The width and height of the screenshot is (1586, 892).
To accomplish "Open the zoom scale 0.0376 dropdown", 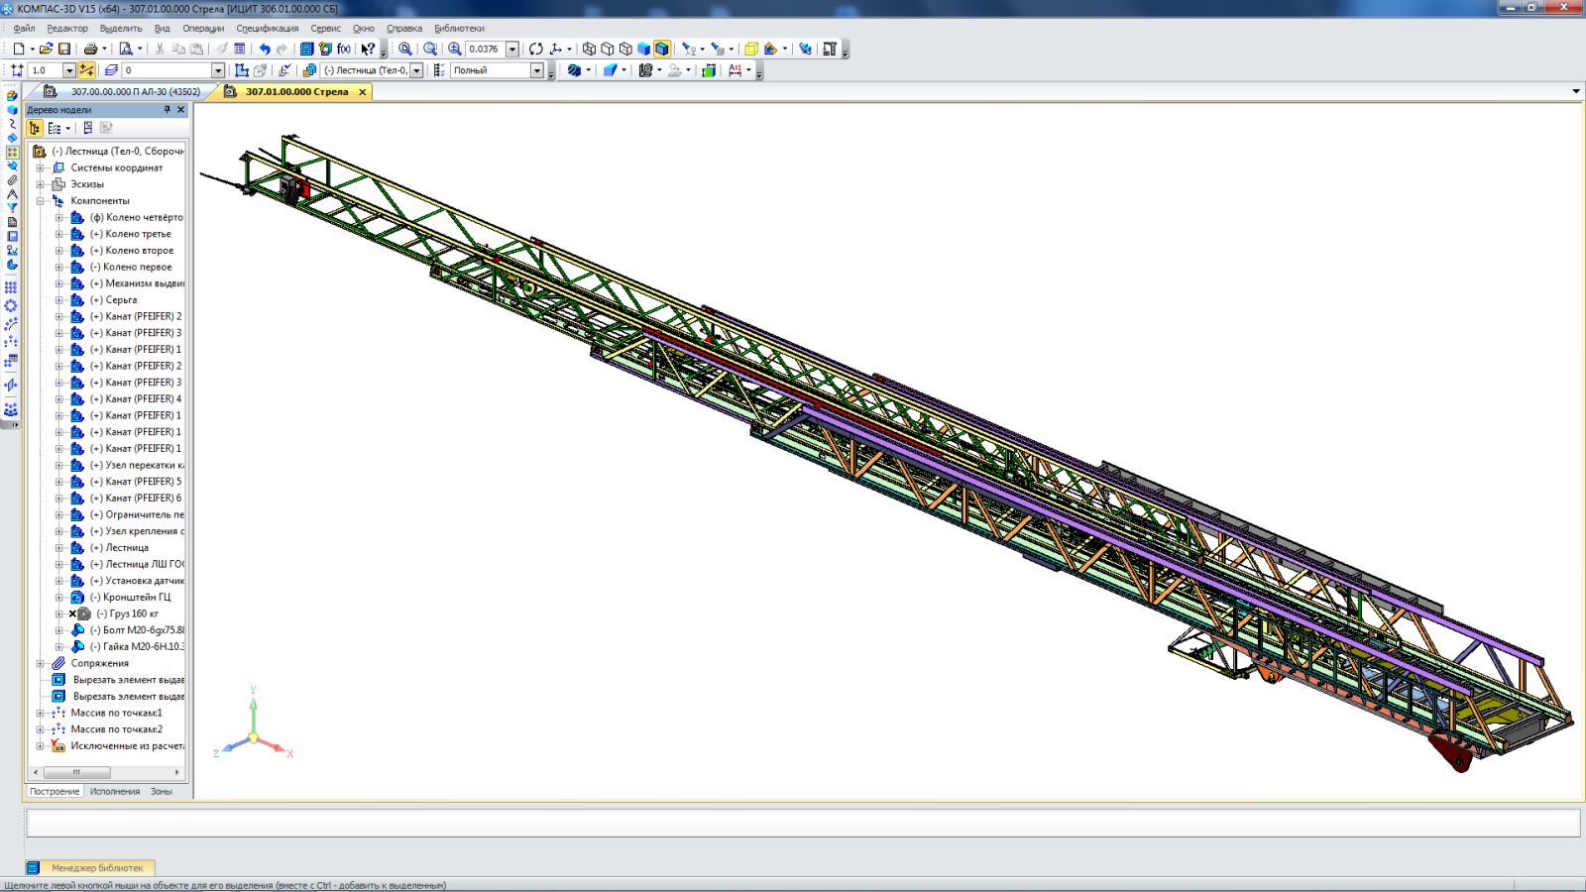I will pos(512,49).
